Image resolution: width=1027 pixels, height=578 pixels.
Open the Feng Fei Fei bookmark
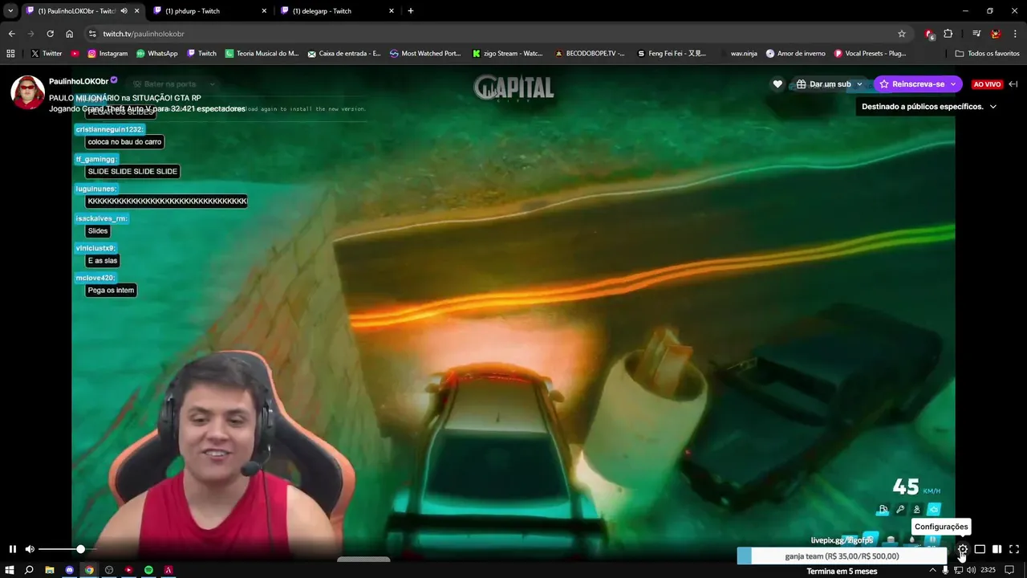672,54
